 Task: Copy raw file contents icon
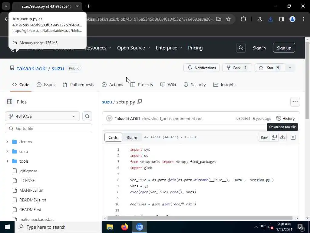[274, 137]
